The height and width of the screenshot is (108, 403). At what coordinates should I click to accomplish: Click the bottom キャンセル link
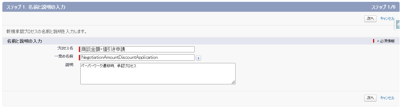387,98
